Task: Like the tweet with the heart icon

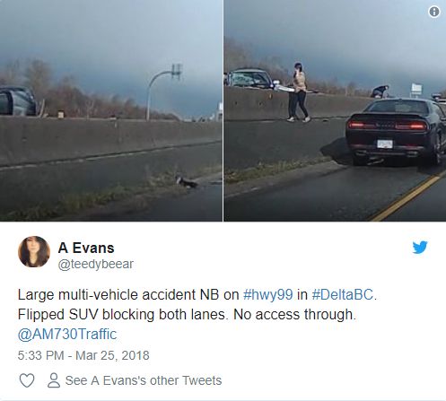Action: pos(27,380)
